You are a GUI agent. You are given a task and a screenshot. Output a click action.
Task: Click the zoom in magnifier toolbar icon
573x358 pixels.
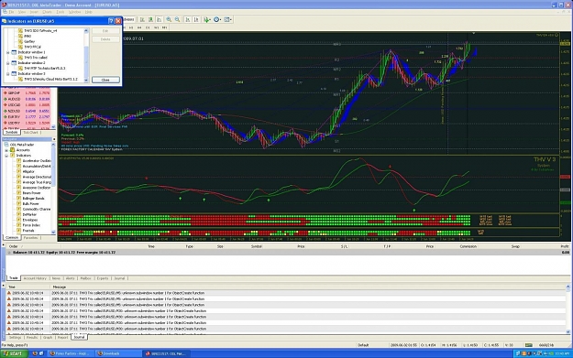click(x=169, y=19)
